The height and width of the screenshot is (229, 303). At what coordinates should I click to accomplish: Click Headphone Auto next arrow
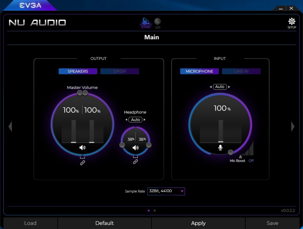tap(145, 120)
